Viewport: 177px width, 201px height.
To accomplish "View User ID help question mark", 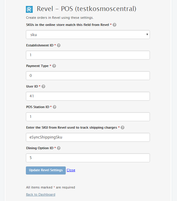I will click(x=43, y=86).
